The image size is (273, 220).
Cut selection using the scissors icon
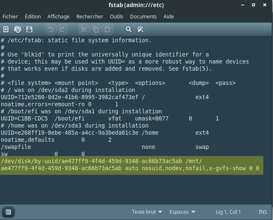(84, 29)
